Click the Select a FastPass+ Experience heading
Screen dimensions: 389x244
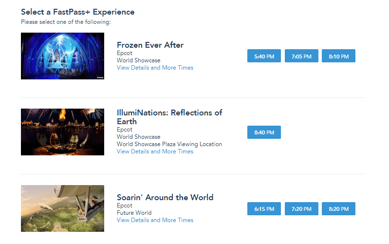[77, 12]
